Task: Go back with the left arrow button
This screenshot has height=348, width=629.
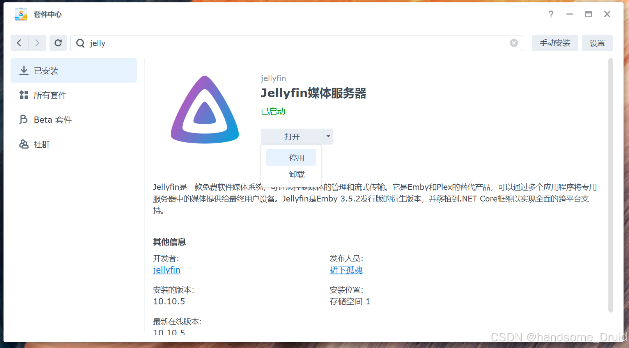Action: pos(19,43)
